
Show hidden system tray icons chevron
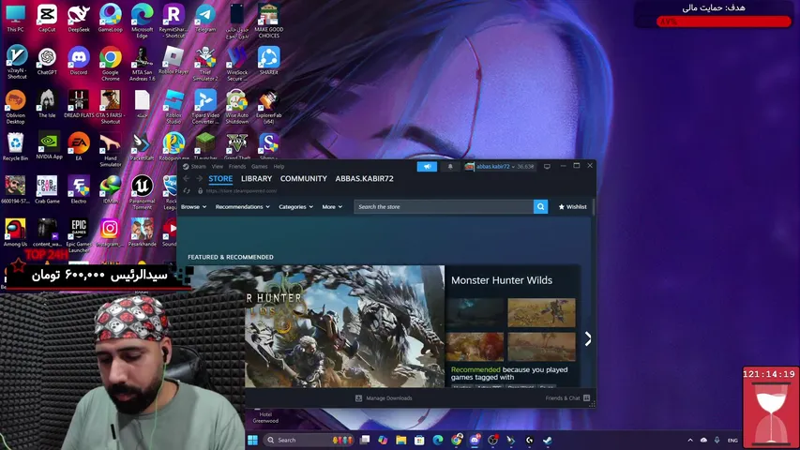(x=690, y=440)
